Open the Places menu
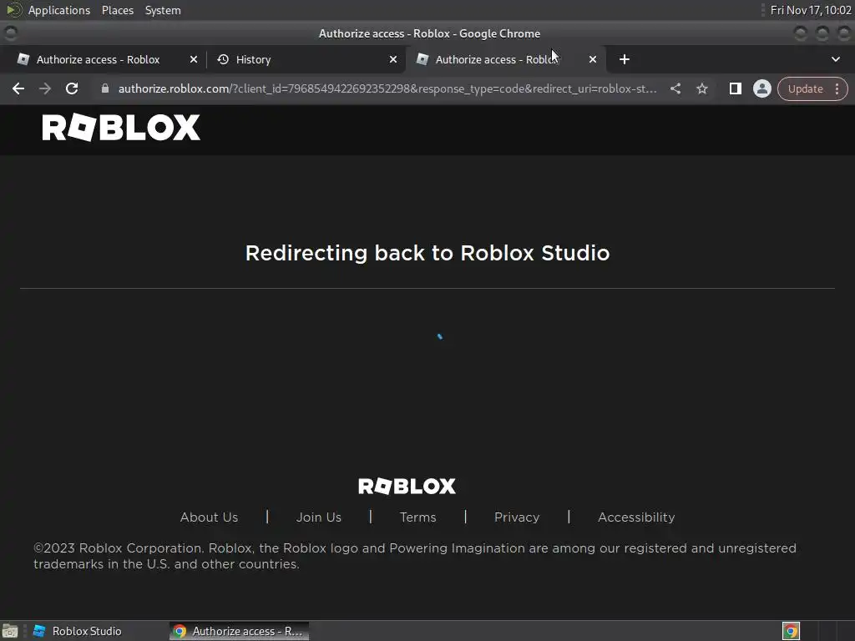This screenshot has height=641, width=855. pyautogui.click(x=117, y=10)
